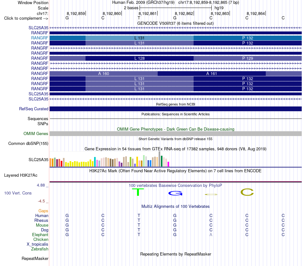The height and width of the screenshot is (266, 302).
Task: Click the 'Click to complement -->' label
Action: 26,18
